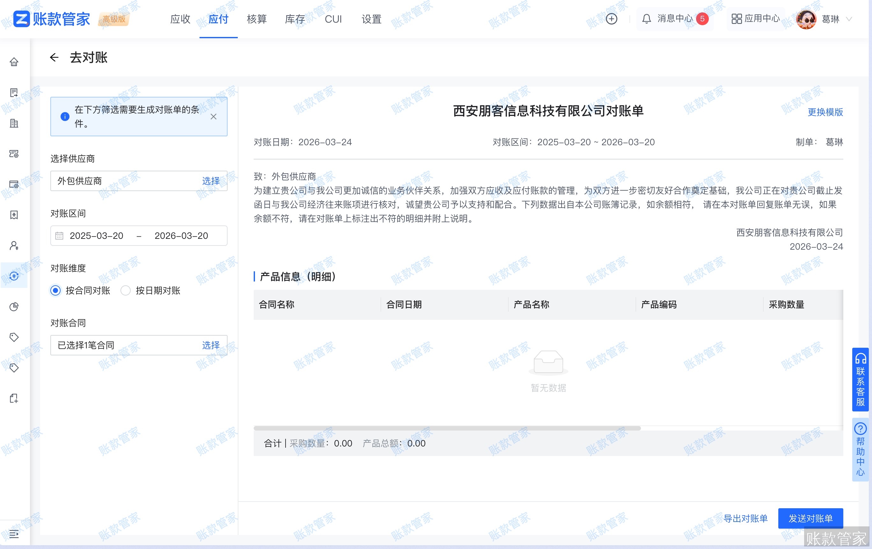
Task: Click the collapse list icon at sidebar bottom
Action: tap(14, 535)
